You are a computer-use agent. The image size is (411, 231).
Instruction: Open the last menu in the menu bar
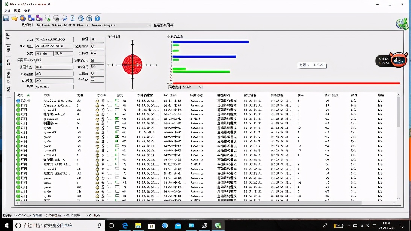coord(27,11)
